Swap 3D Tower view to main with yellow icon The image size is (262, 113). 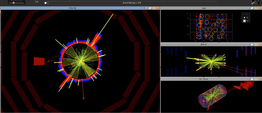point(256,79)
